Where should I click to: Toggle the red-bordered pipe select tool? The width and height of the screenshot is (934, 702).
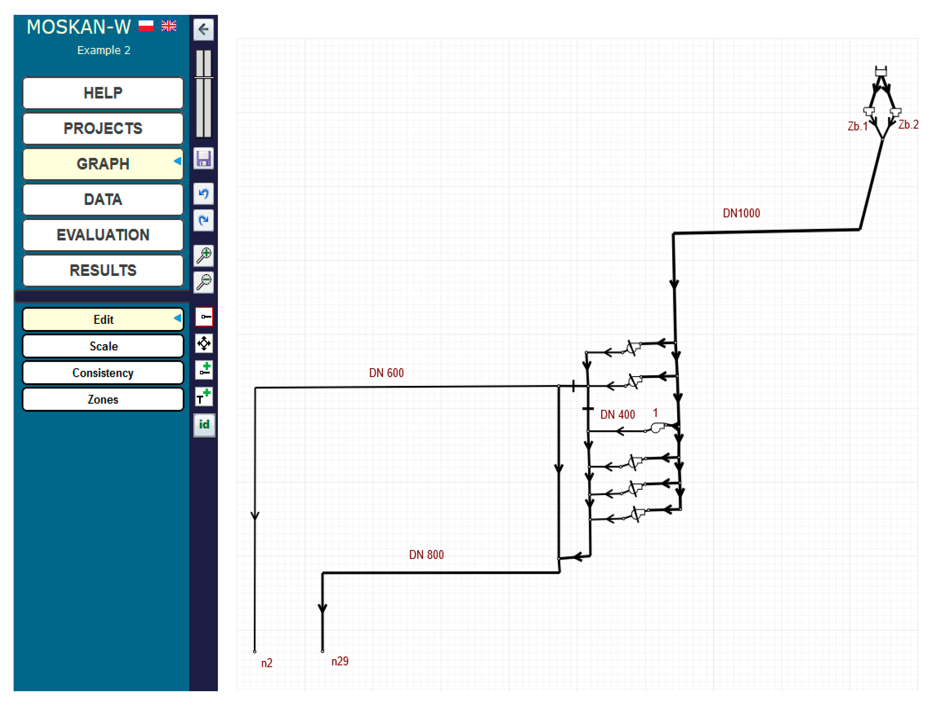click(204, 317)
